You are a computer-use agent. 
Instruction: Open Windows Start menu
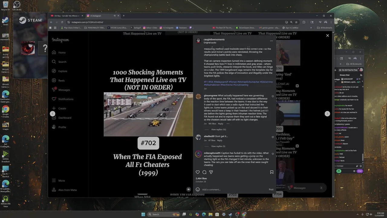coord(143,214)
